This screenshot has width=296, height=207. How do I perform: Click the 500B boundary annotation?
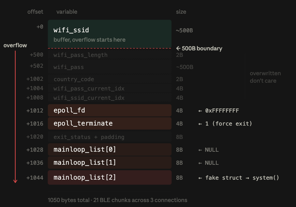point(199,48)
